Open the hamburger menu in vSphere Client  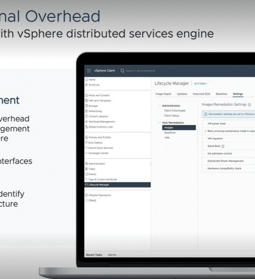point(89,71)
